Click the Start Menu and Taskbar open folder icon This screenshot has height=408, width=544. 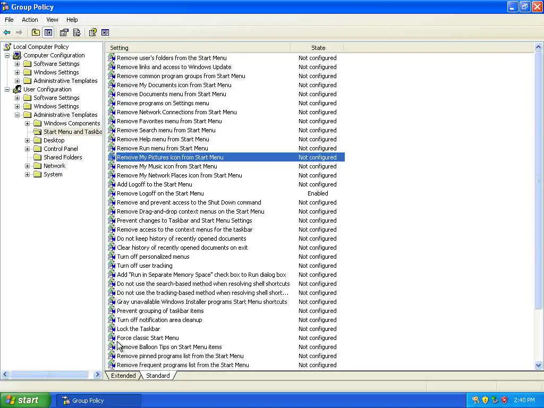[38, 132]
